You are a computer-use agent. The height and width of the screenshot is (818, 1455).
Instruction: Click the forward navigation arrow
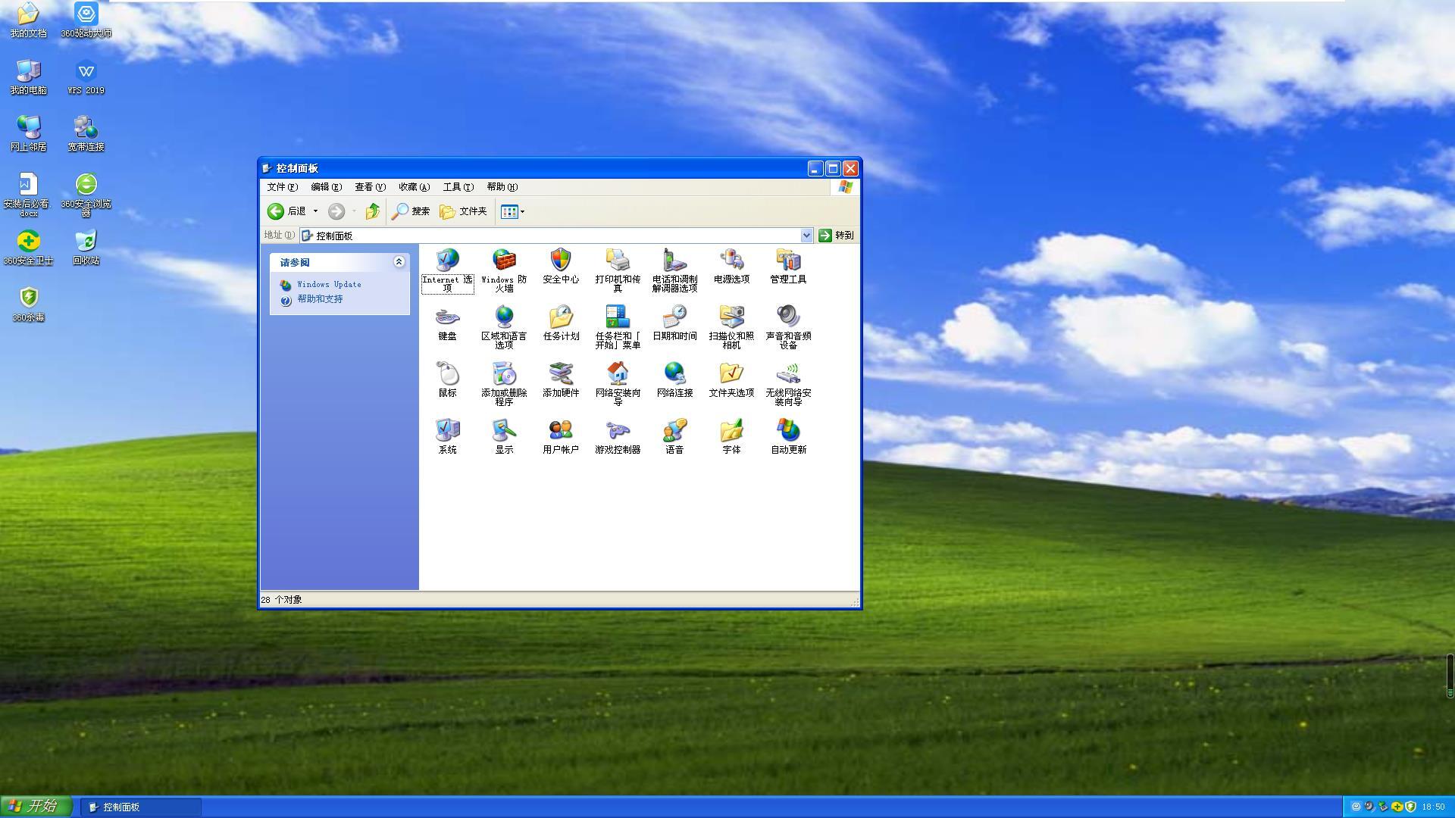pos(336,211)
